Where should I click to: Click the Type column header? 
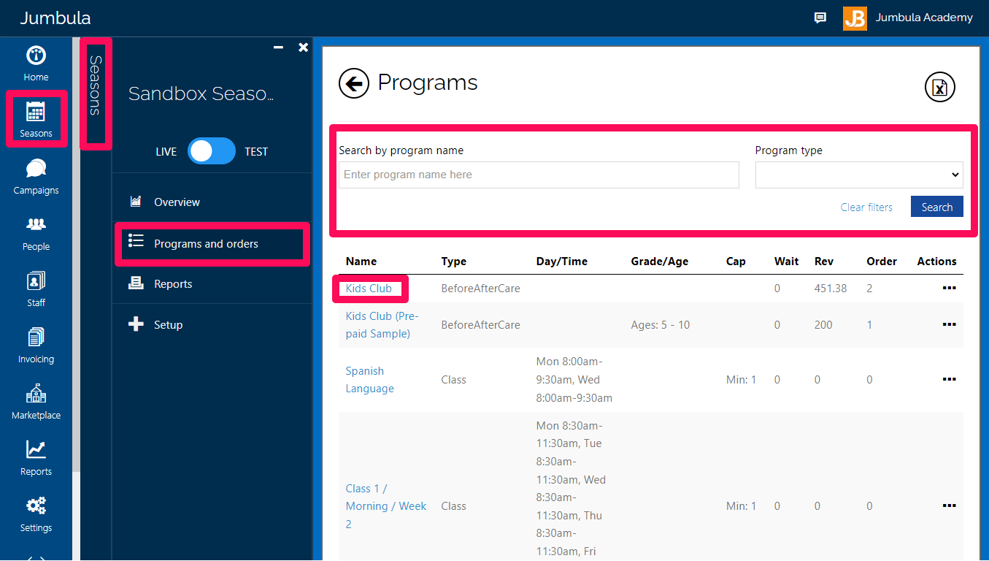[x=453, y=261]
